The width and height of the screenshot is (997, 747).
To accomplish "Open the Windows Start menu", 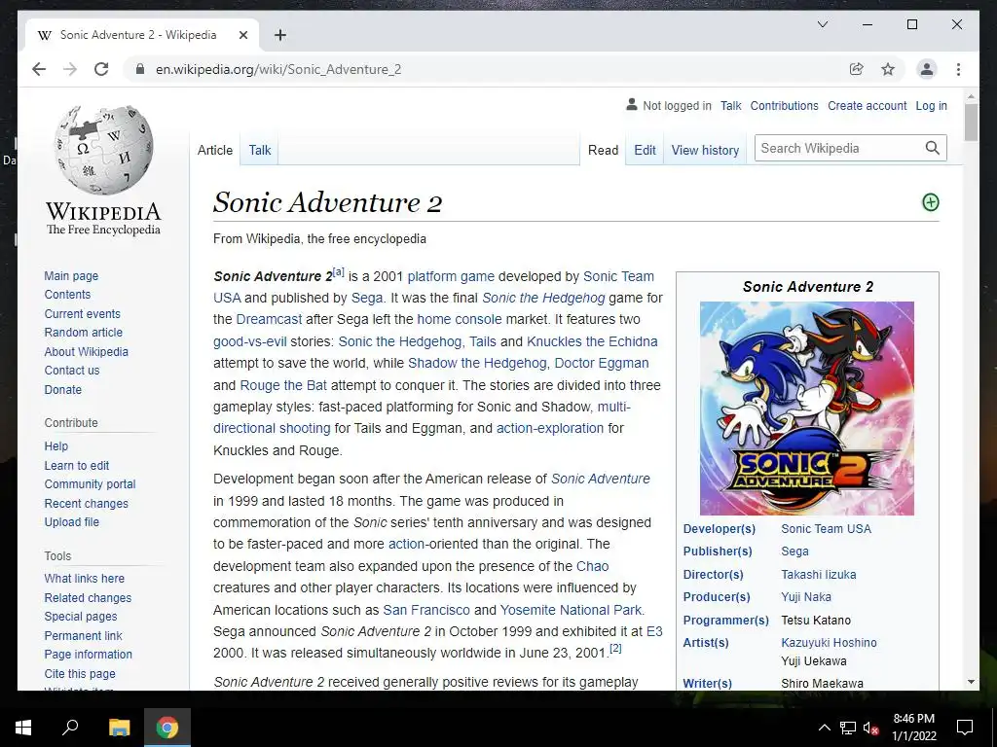I will tap(23, 728).
